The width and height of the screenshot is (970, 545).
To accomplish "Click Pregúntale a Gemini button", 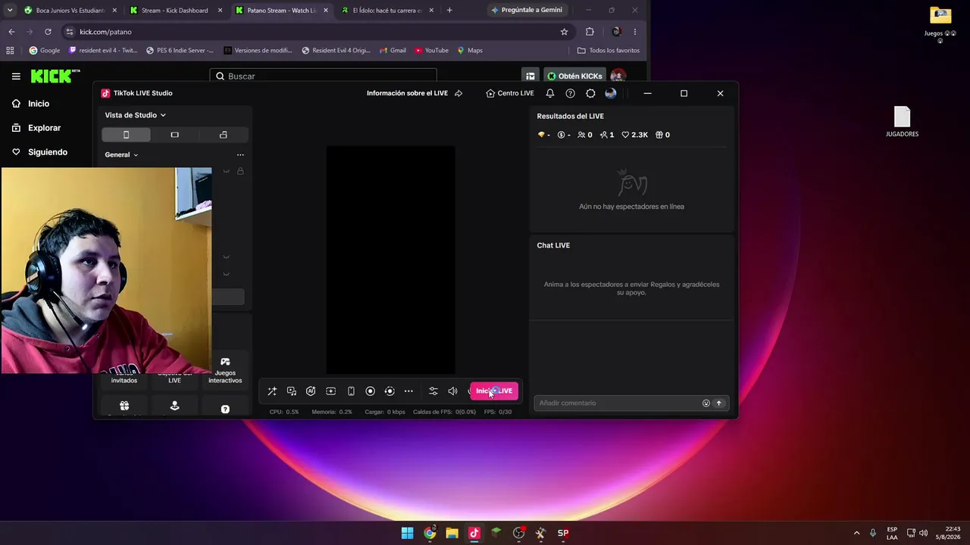I will click(526, 11).
